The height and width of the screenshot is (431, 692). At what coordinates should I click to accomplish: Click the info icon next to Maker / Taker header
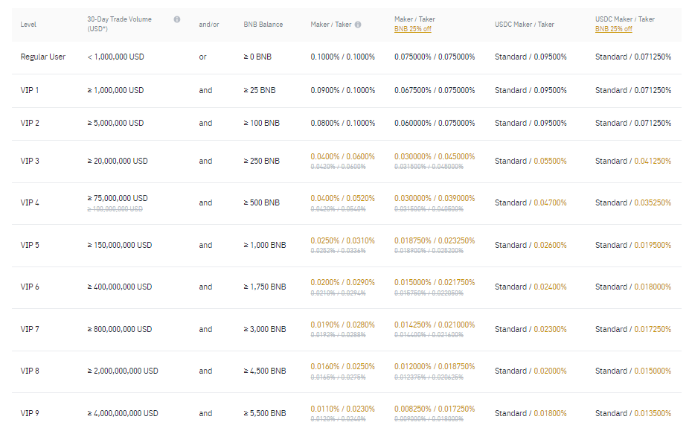point(358,25)
